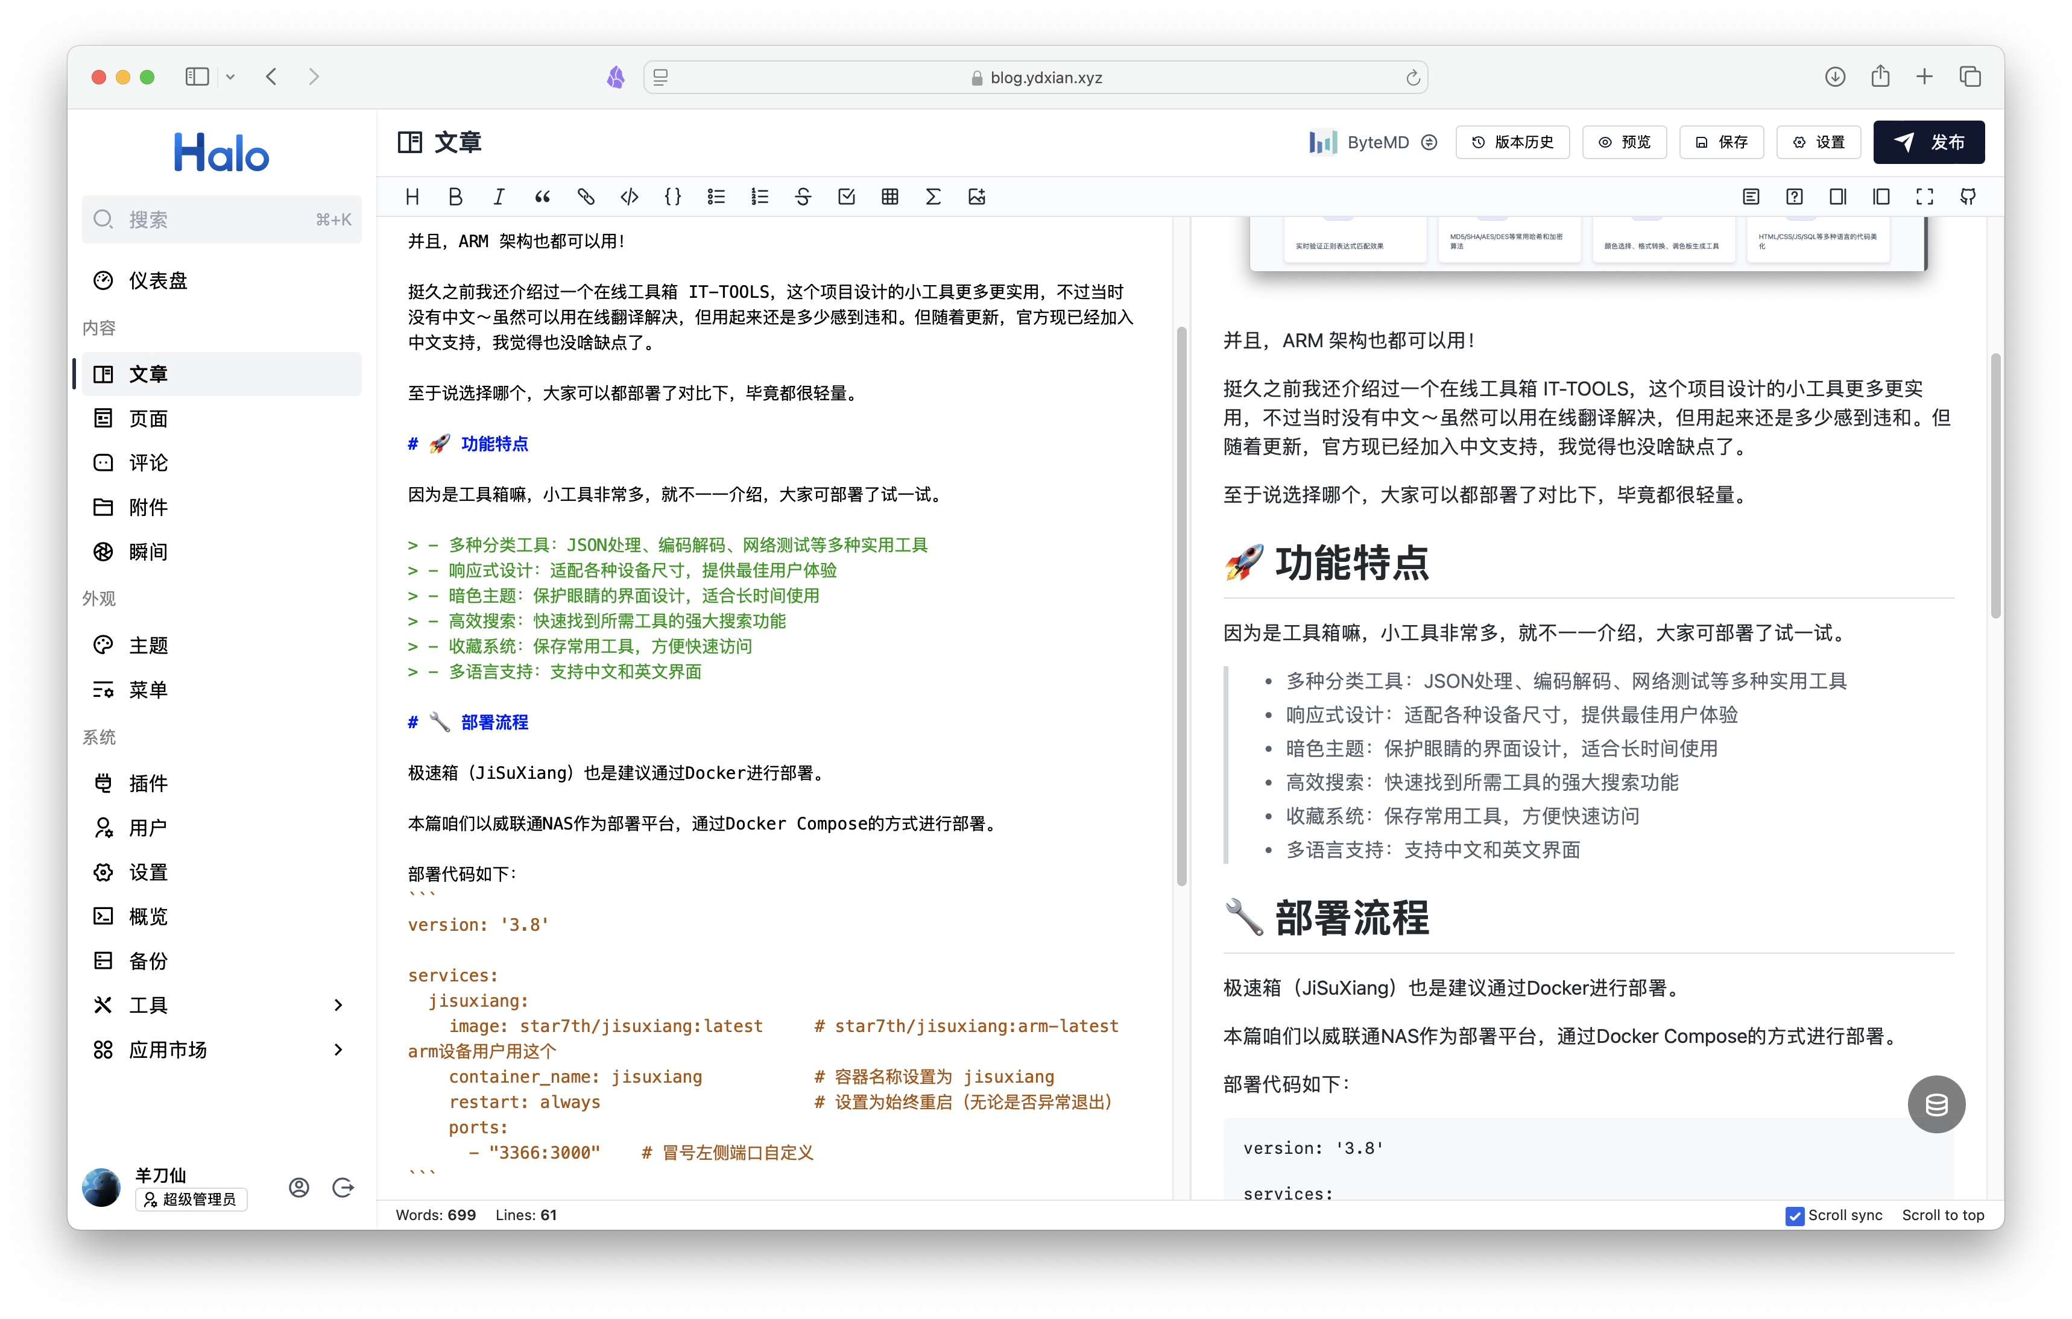
Task: Open system 设置 in the sidebar
Action: point(221,872)
